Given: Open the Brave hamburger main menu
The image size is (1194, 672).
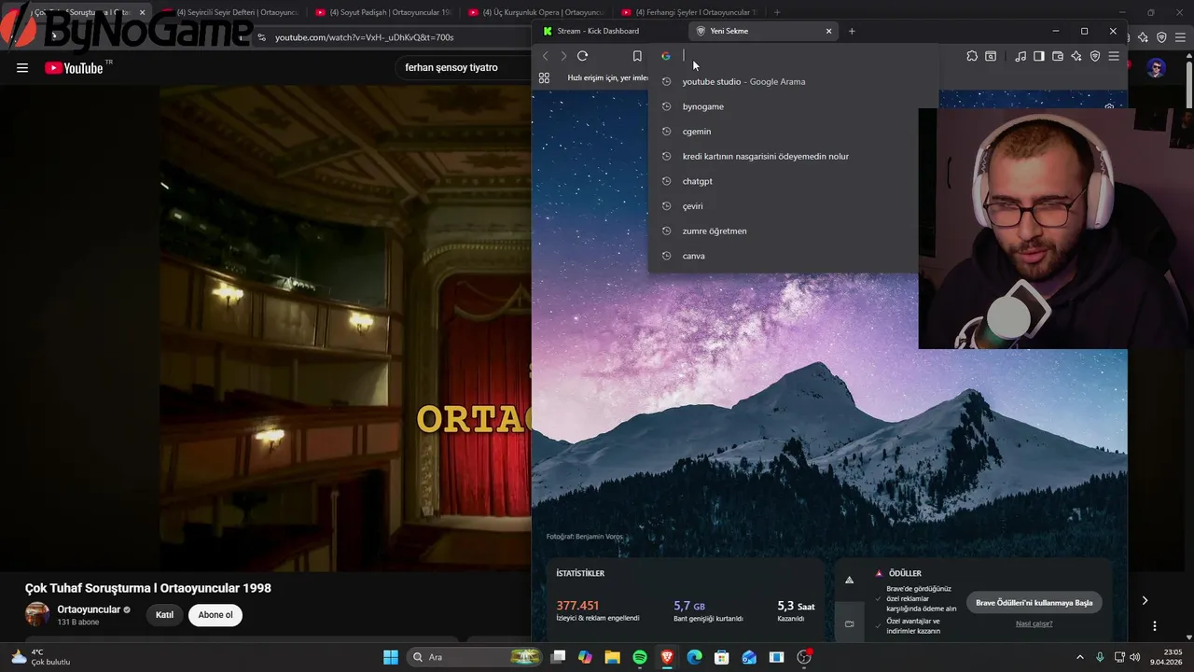Looking at the screenshot, I should pos(1114,56).
